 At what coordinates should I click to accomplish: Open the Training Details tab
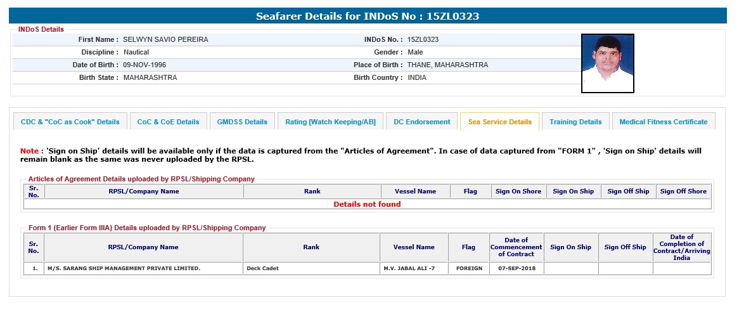(x=575, y=122)
